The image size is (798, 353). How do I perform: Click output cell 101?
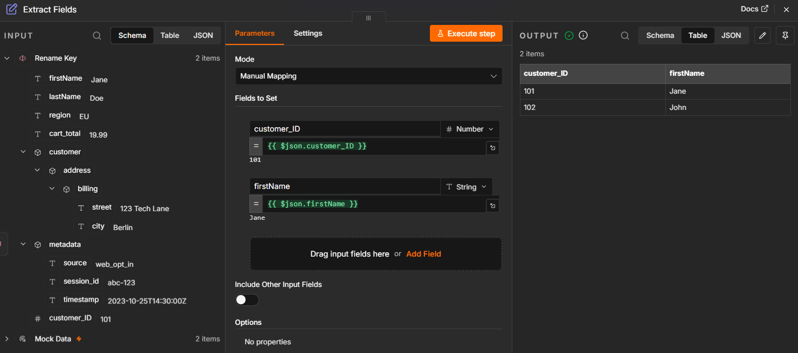click(593, 91)
